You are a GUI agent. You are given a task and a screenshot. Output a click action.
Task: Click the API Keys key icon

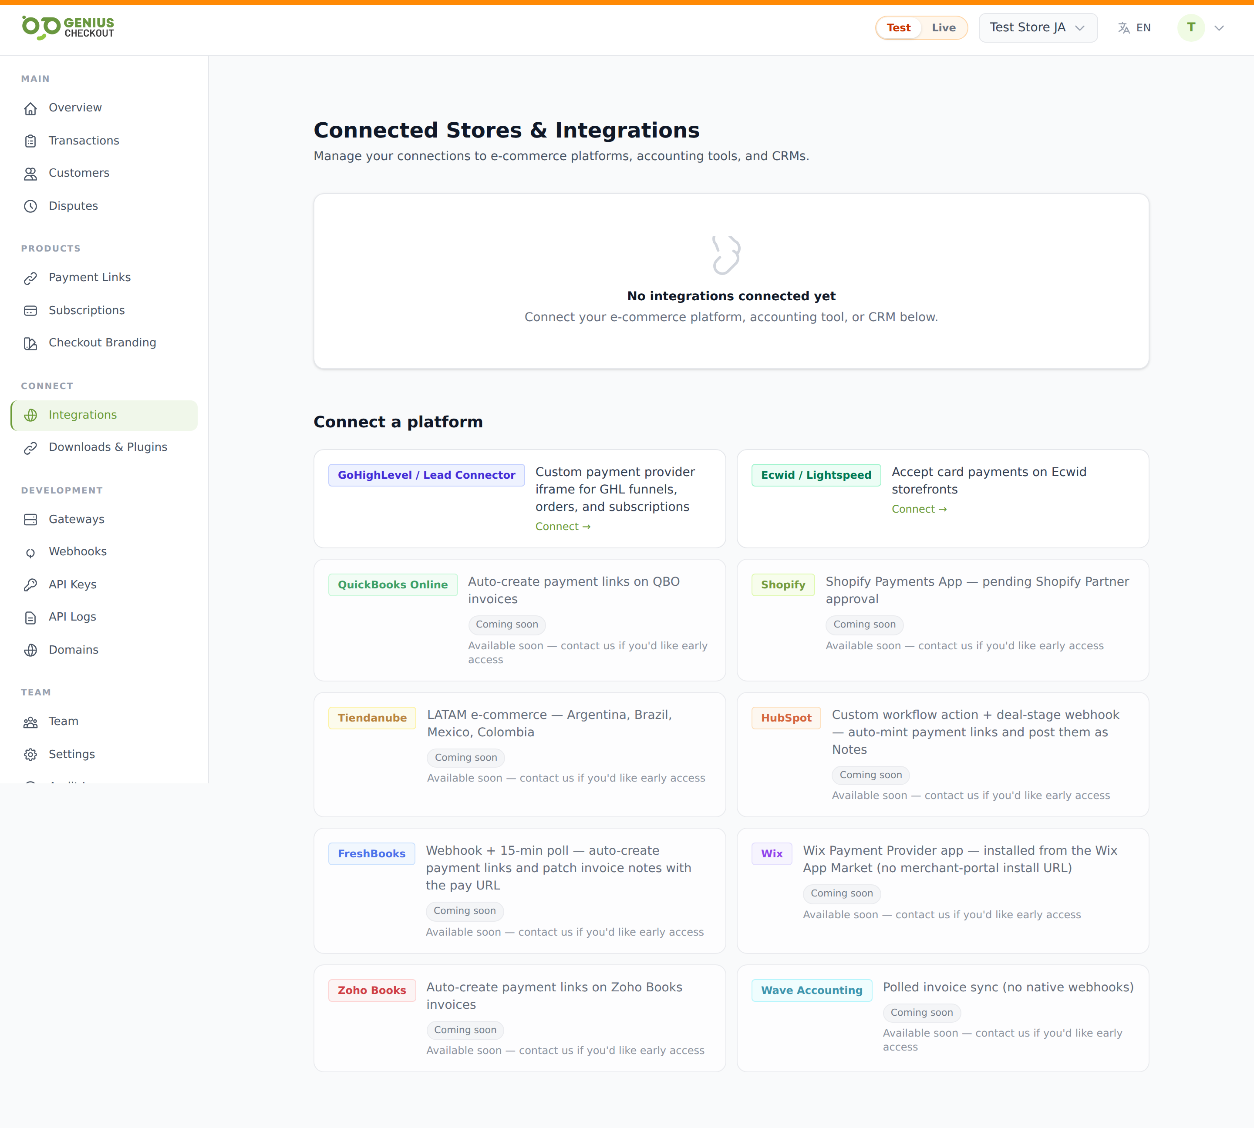(x=30, y=585)
